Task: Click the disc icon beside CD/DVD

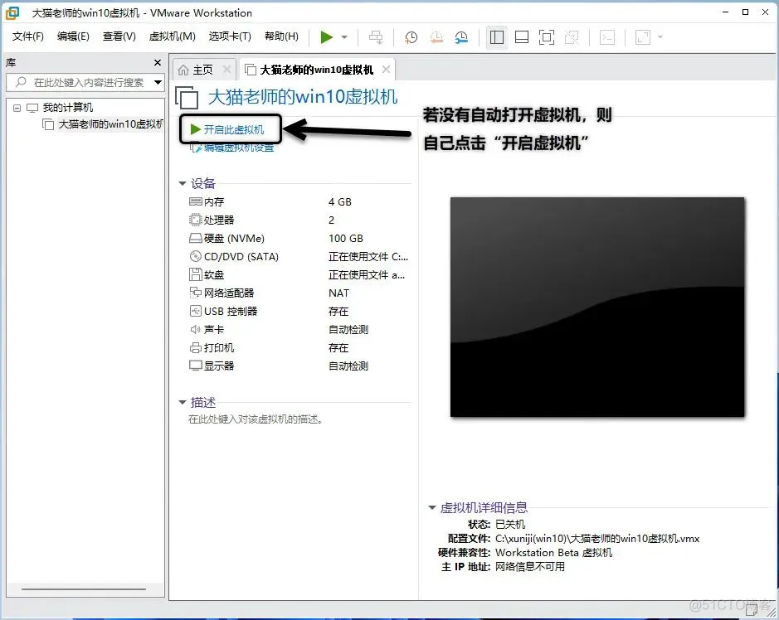Action: [195, 257]
